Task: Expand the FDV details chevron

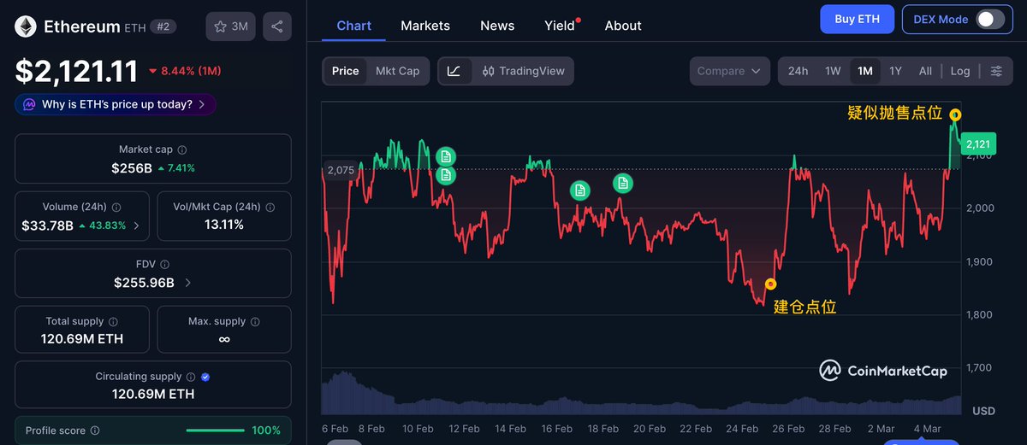Action: coord(187,283)
